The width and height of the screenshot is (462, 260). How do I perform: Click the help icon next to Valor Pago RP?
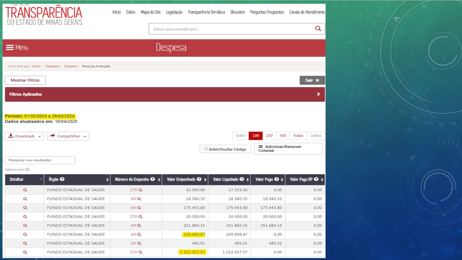click(316, 179)
